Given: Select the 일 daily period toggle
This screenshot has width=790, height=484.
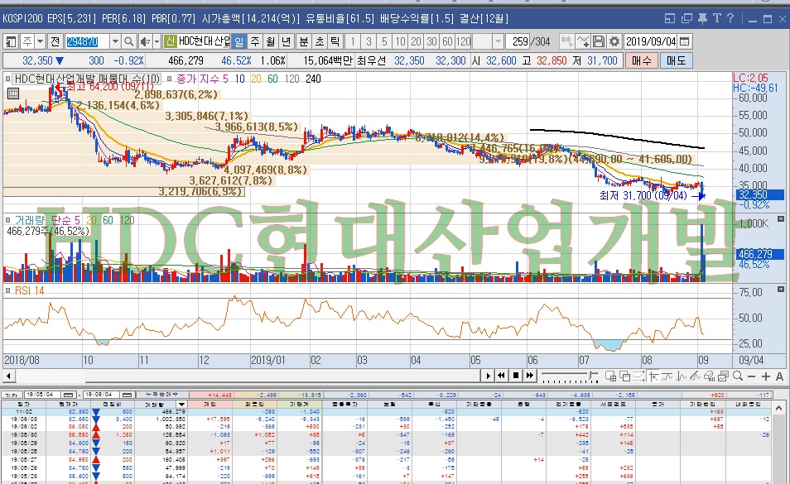Looking at the screenshot, I should click(238, 41).
